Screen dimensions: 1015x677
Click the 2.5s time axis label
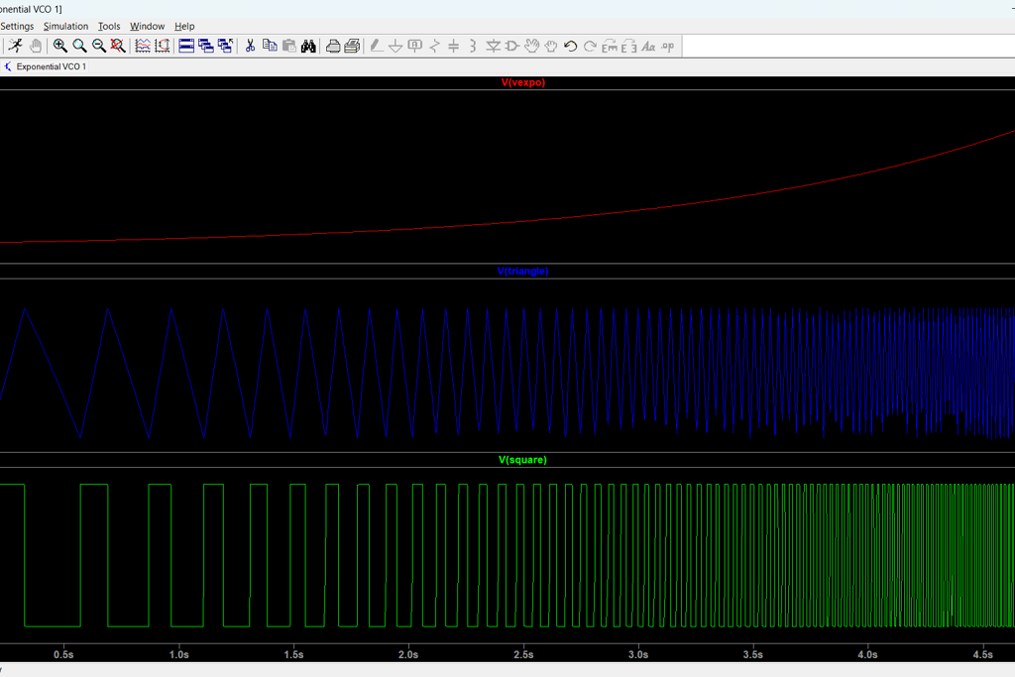click(x=523, y=654)
